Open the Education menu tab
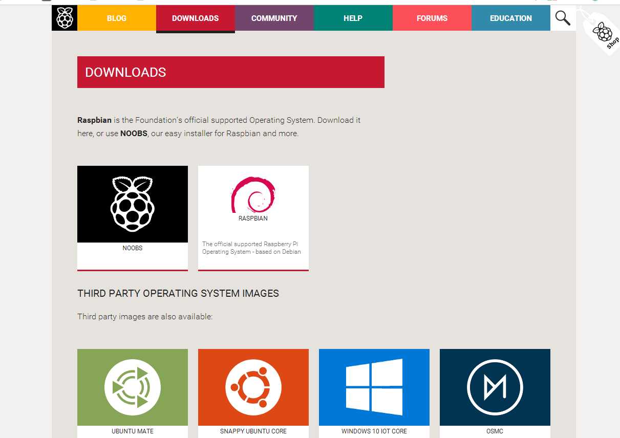The width and height of the screenshot is (620, 438). tap(511, 18)
